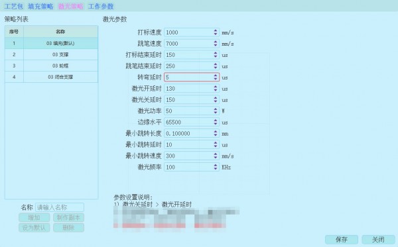Click the 最小跳转长度 input field
398x247 pixels.
(192, 133)
